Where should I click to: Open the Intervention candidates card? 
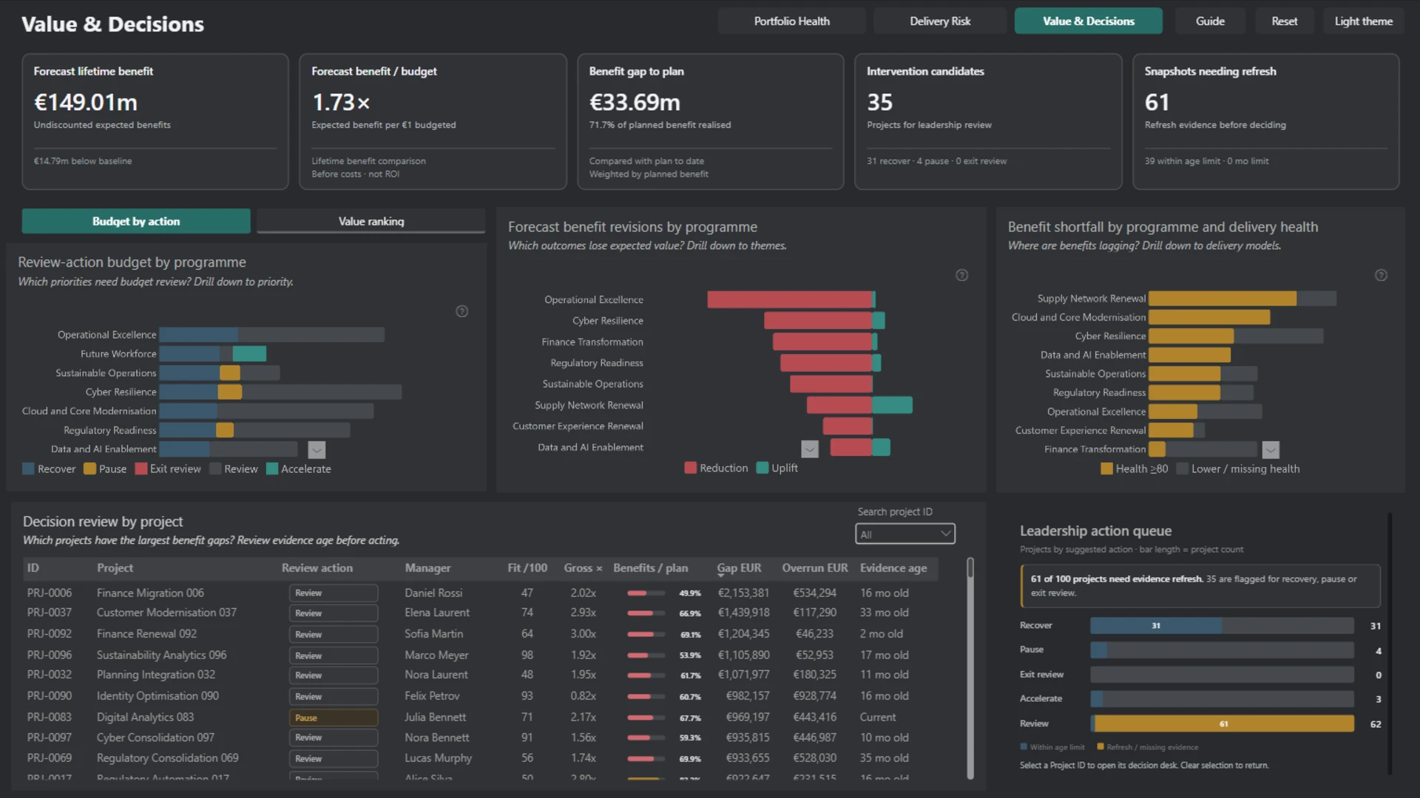(988, 121)
